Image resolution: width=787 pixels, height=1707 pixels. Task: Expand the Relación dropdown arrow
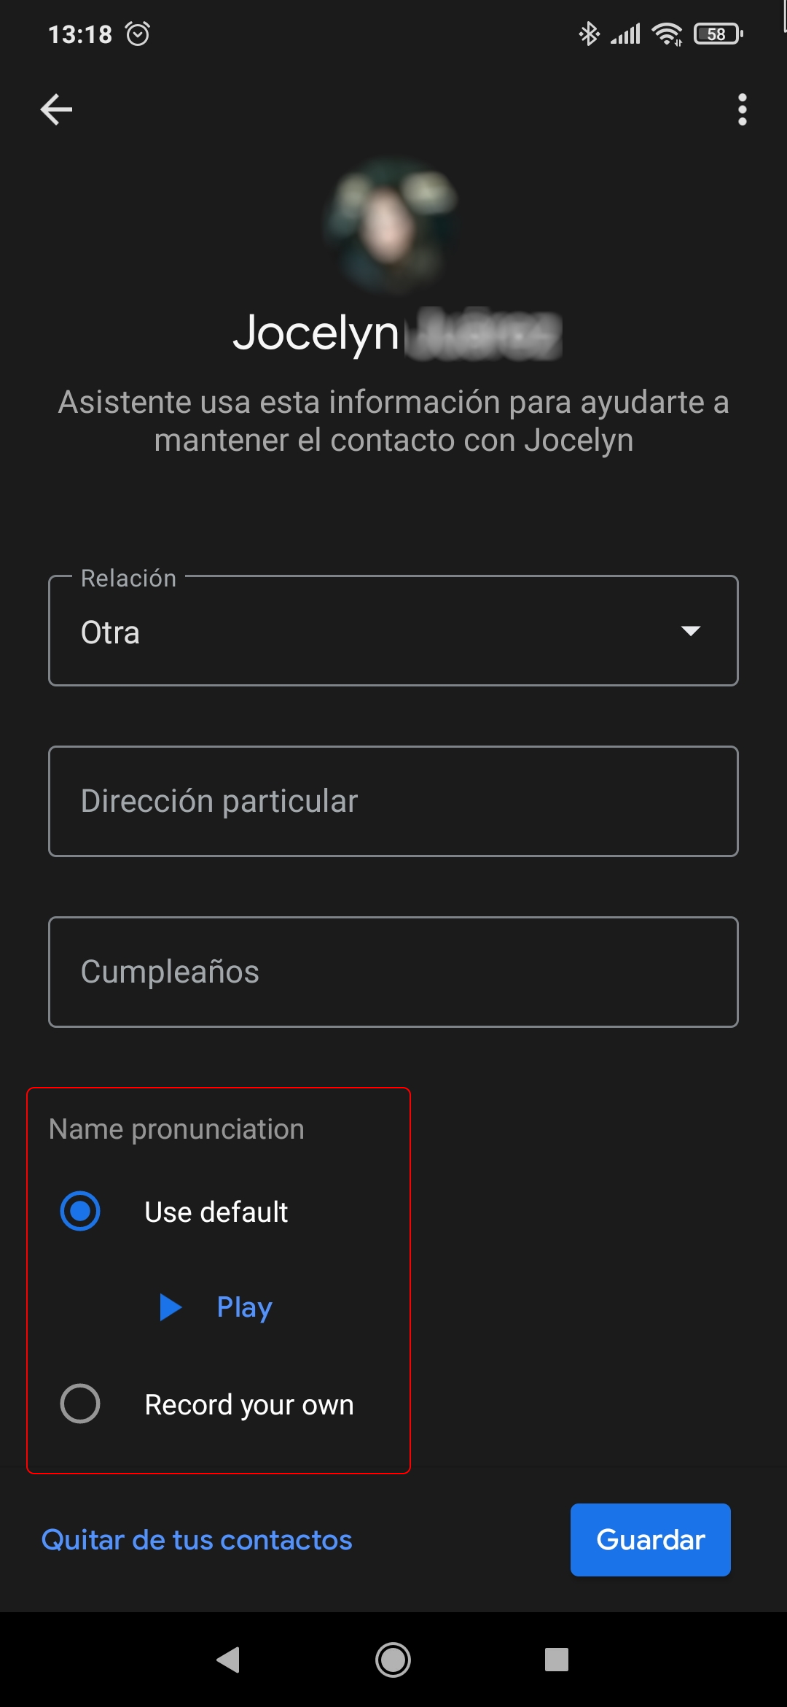[690, 630]
